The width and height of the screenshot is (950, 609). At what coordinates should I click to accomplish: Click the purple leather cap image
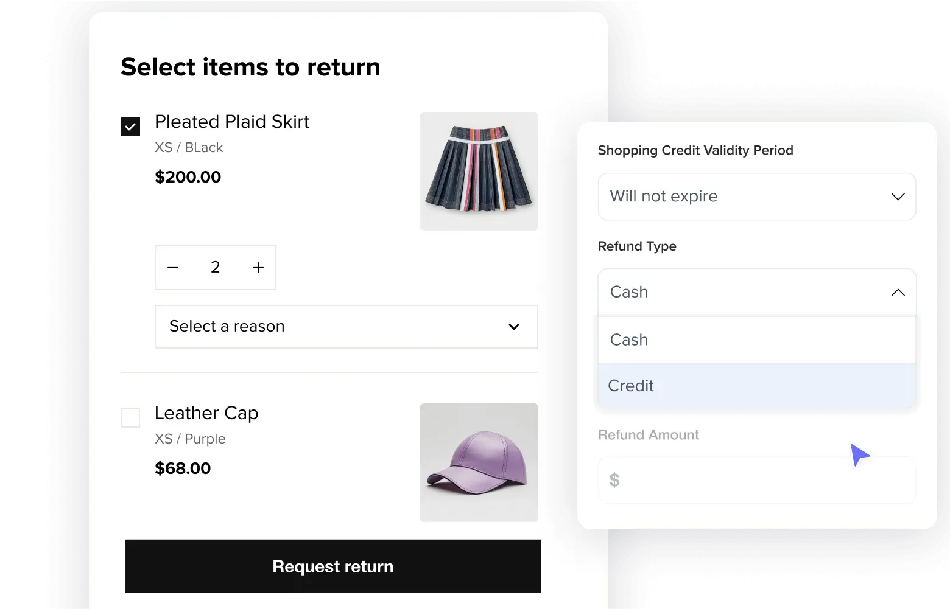pos(479,462)
